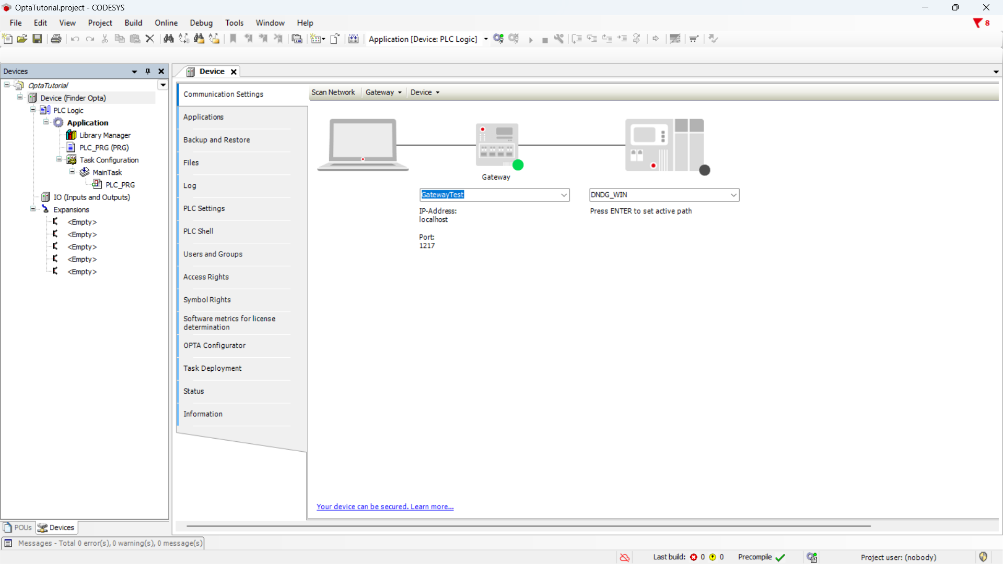
Task: Open the DNDG_WIN device dropdown
Action: [733, 195]
